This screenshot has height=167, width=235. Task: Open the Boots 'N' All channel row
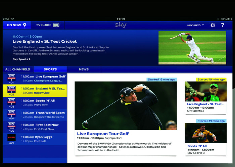click(x=35, y=103)
